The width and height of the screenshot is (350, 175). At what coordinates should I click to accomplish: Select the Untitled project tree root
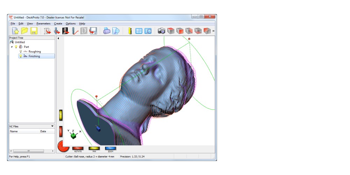[x=20, y=42]
